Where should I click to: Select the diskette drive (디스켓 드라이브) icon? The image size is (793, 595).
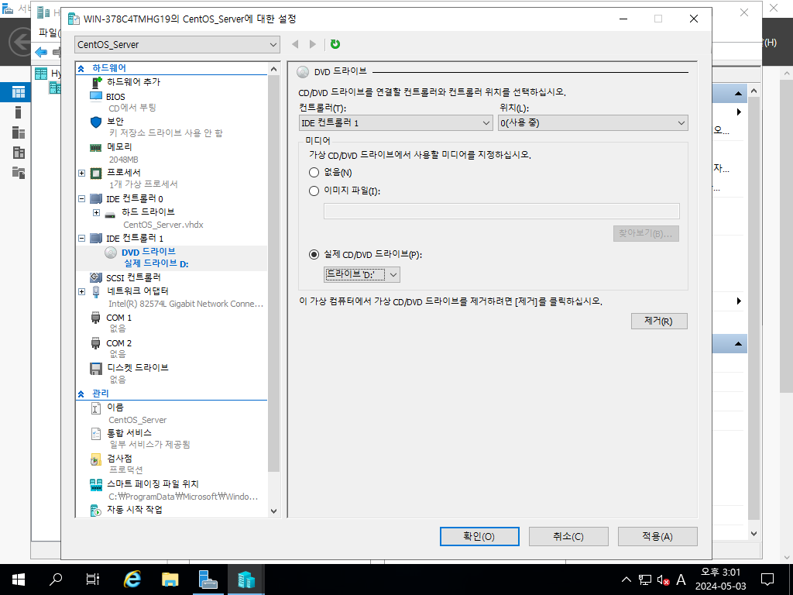coord(96,369)
